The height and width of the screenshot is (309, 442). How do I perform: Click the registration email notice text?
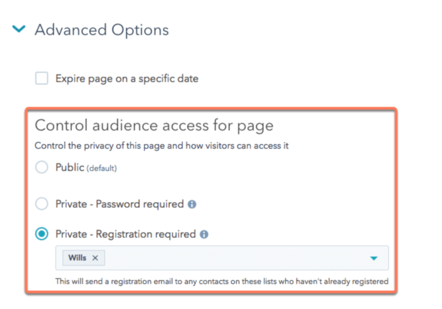click(222, 281)
